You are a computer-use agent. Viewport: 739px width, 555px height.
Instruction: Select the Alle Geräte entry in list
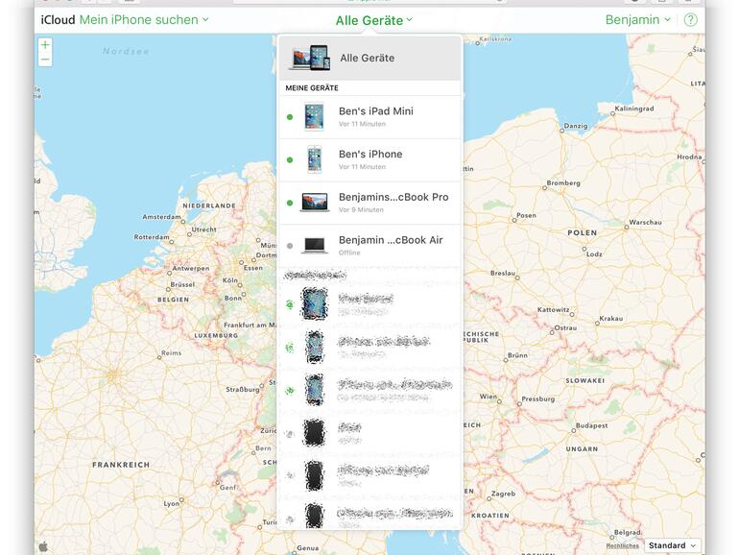[x=369, y=58]
